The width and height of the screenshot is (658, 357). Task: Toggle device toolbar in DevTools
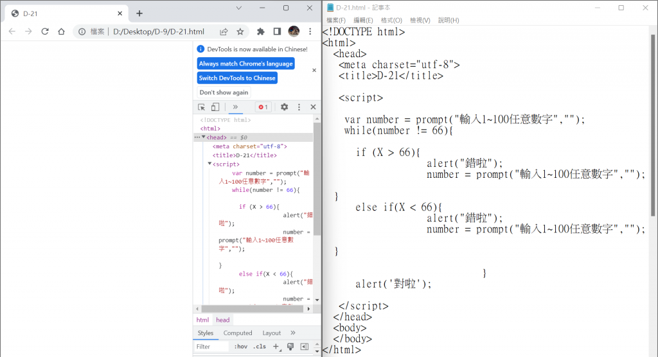point(215,107)
